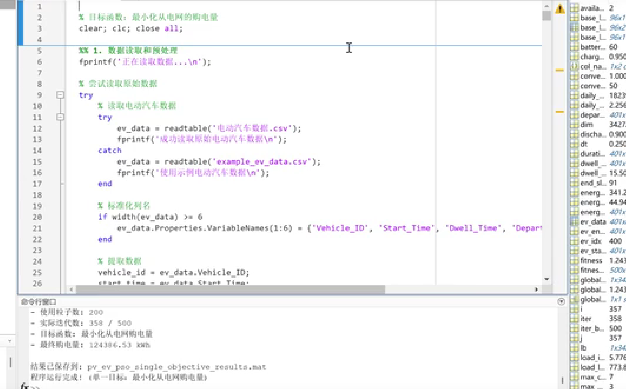Image resolution: width=626 pixels, height=389 pixels.
Task: Click the second orange warning marker in message bar
Action: [x=559, y=112]
